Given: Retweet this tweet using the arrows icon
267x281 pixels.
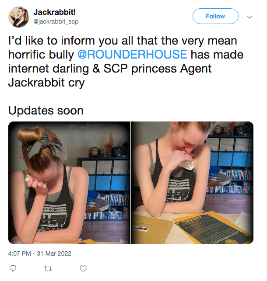Looking at the screenshot, I should pyautogui.click(x=48, y=268).
